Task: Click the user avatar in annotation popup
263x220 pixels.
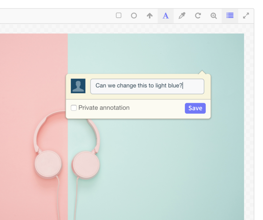Action: coord(78,86)
